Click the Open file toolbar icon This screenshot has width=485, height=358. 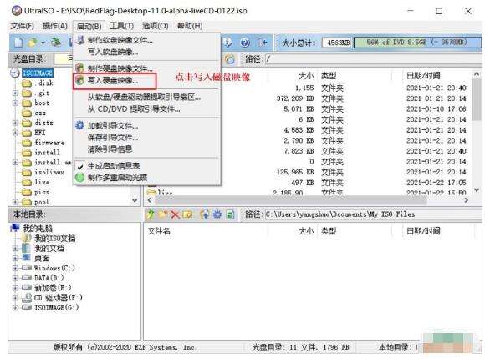click(32, 43)
